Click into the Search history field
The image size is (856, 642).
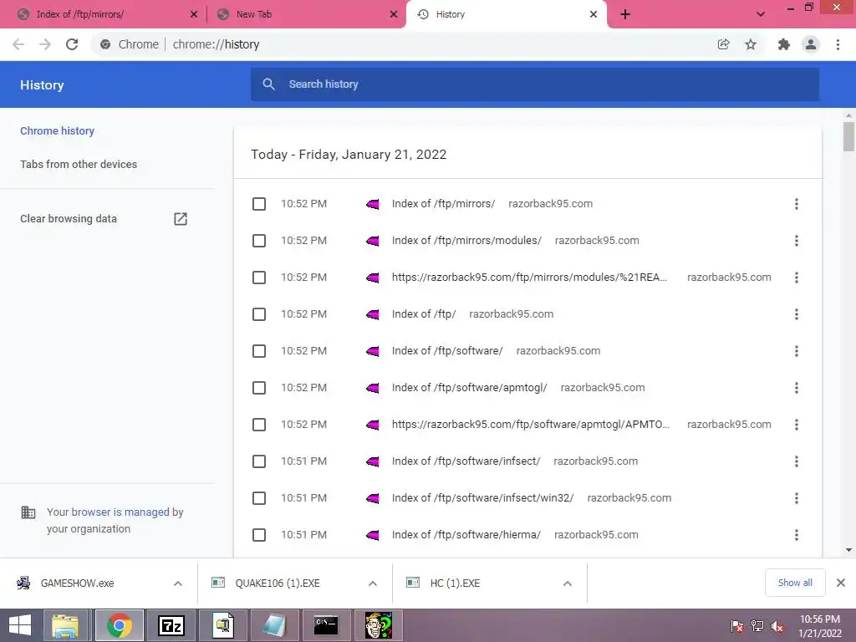click(534, 84)
